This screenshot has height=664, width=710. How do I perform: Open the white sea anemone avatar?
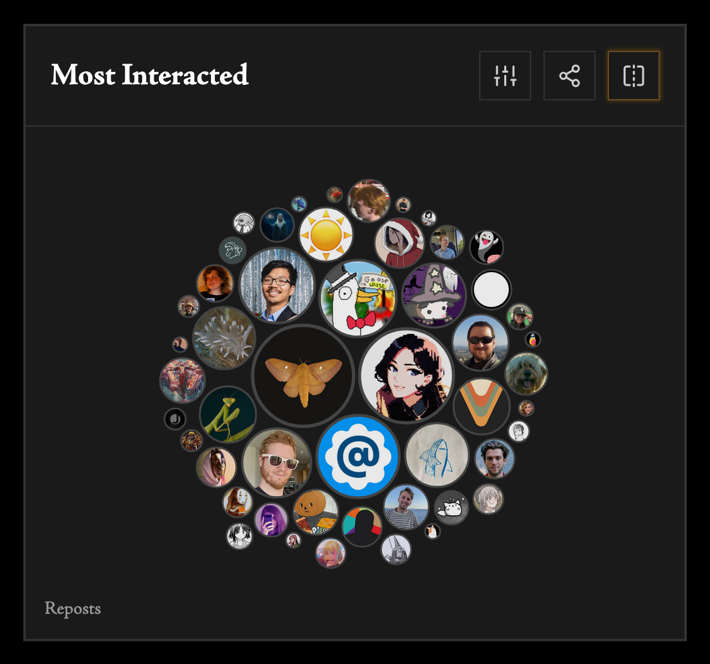point(224,338)
